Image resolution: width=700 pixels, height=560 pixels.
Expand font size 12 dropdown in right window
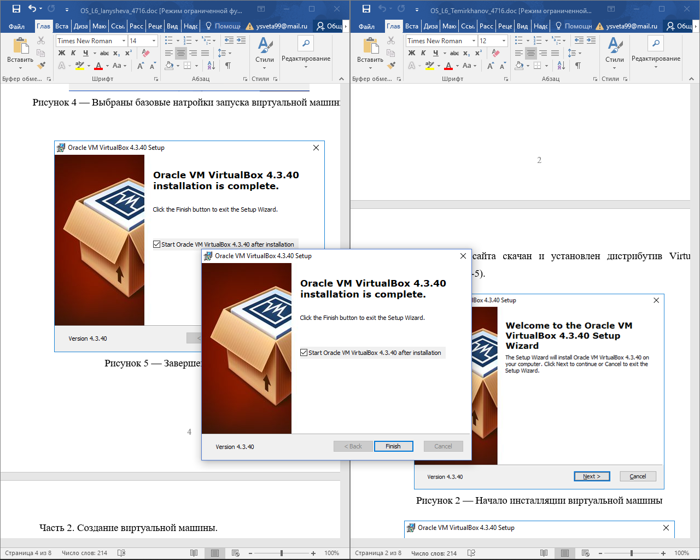pos(504,40)
